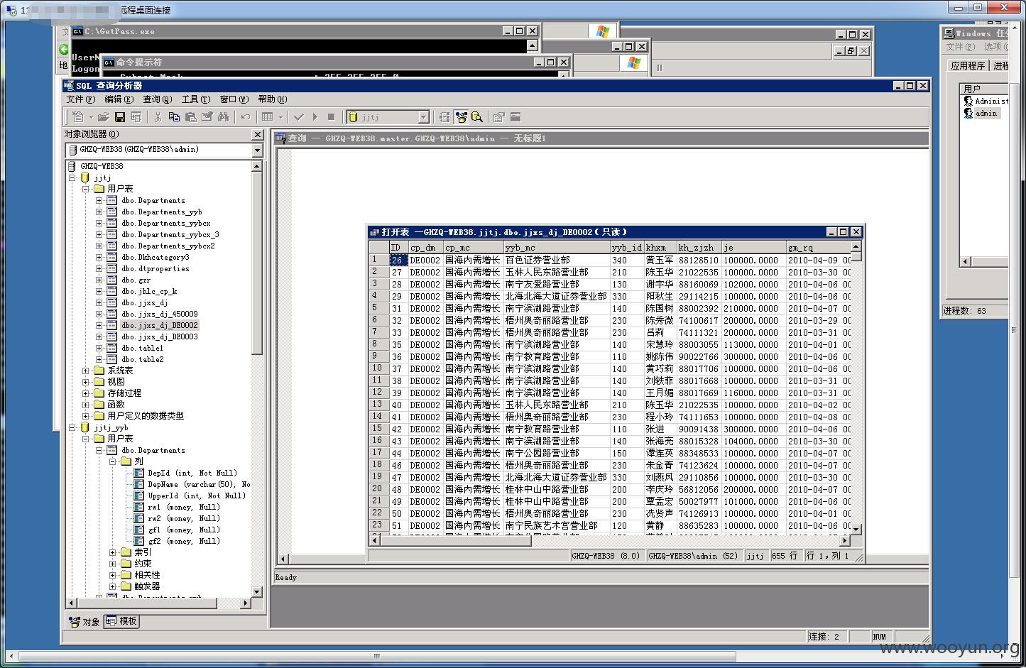Click the Execute Query play icon
The height and width of the screenshot is (668, 1026).
[315, 117]
